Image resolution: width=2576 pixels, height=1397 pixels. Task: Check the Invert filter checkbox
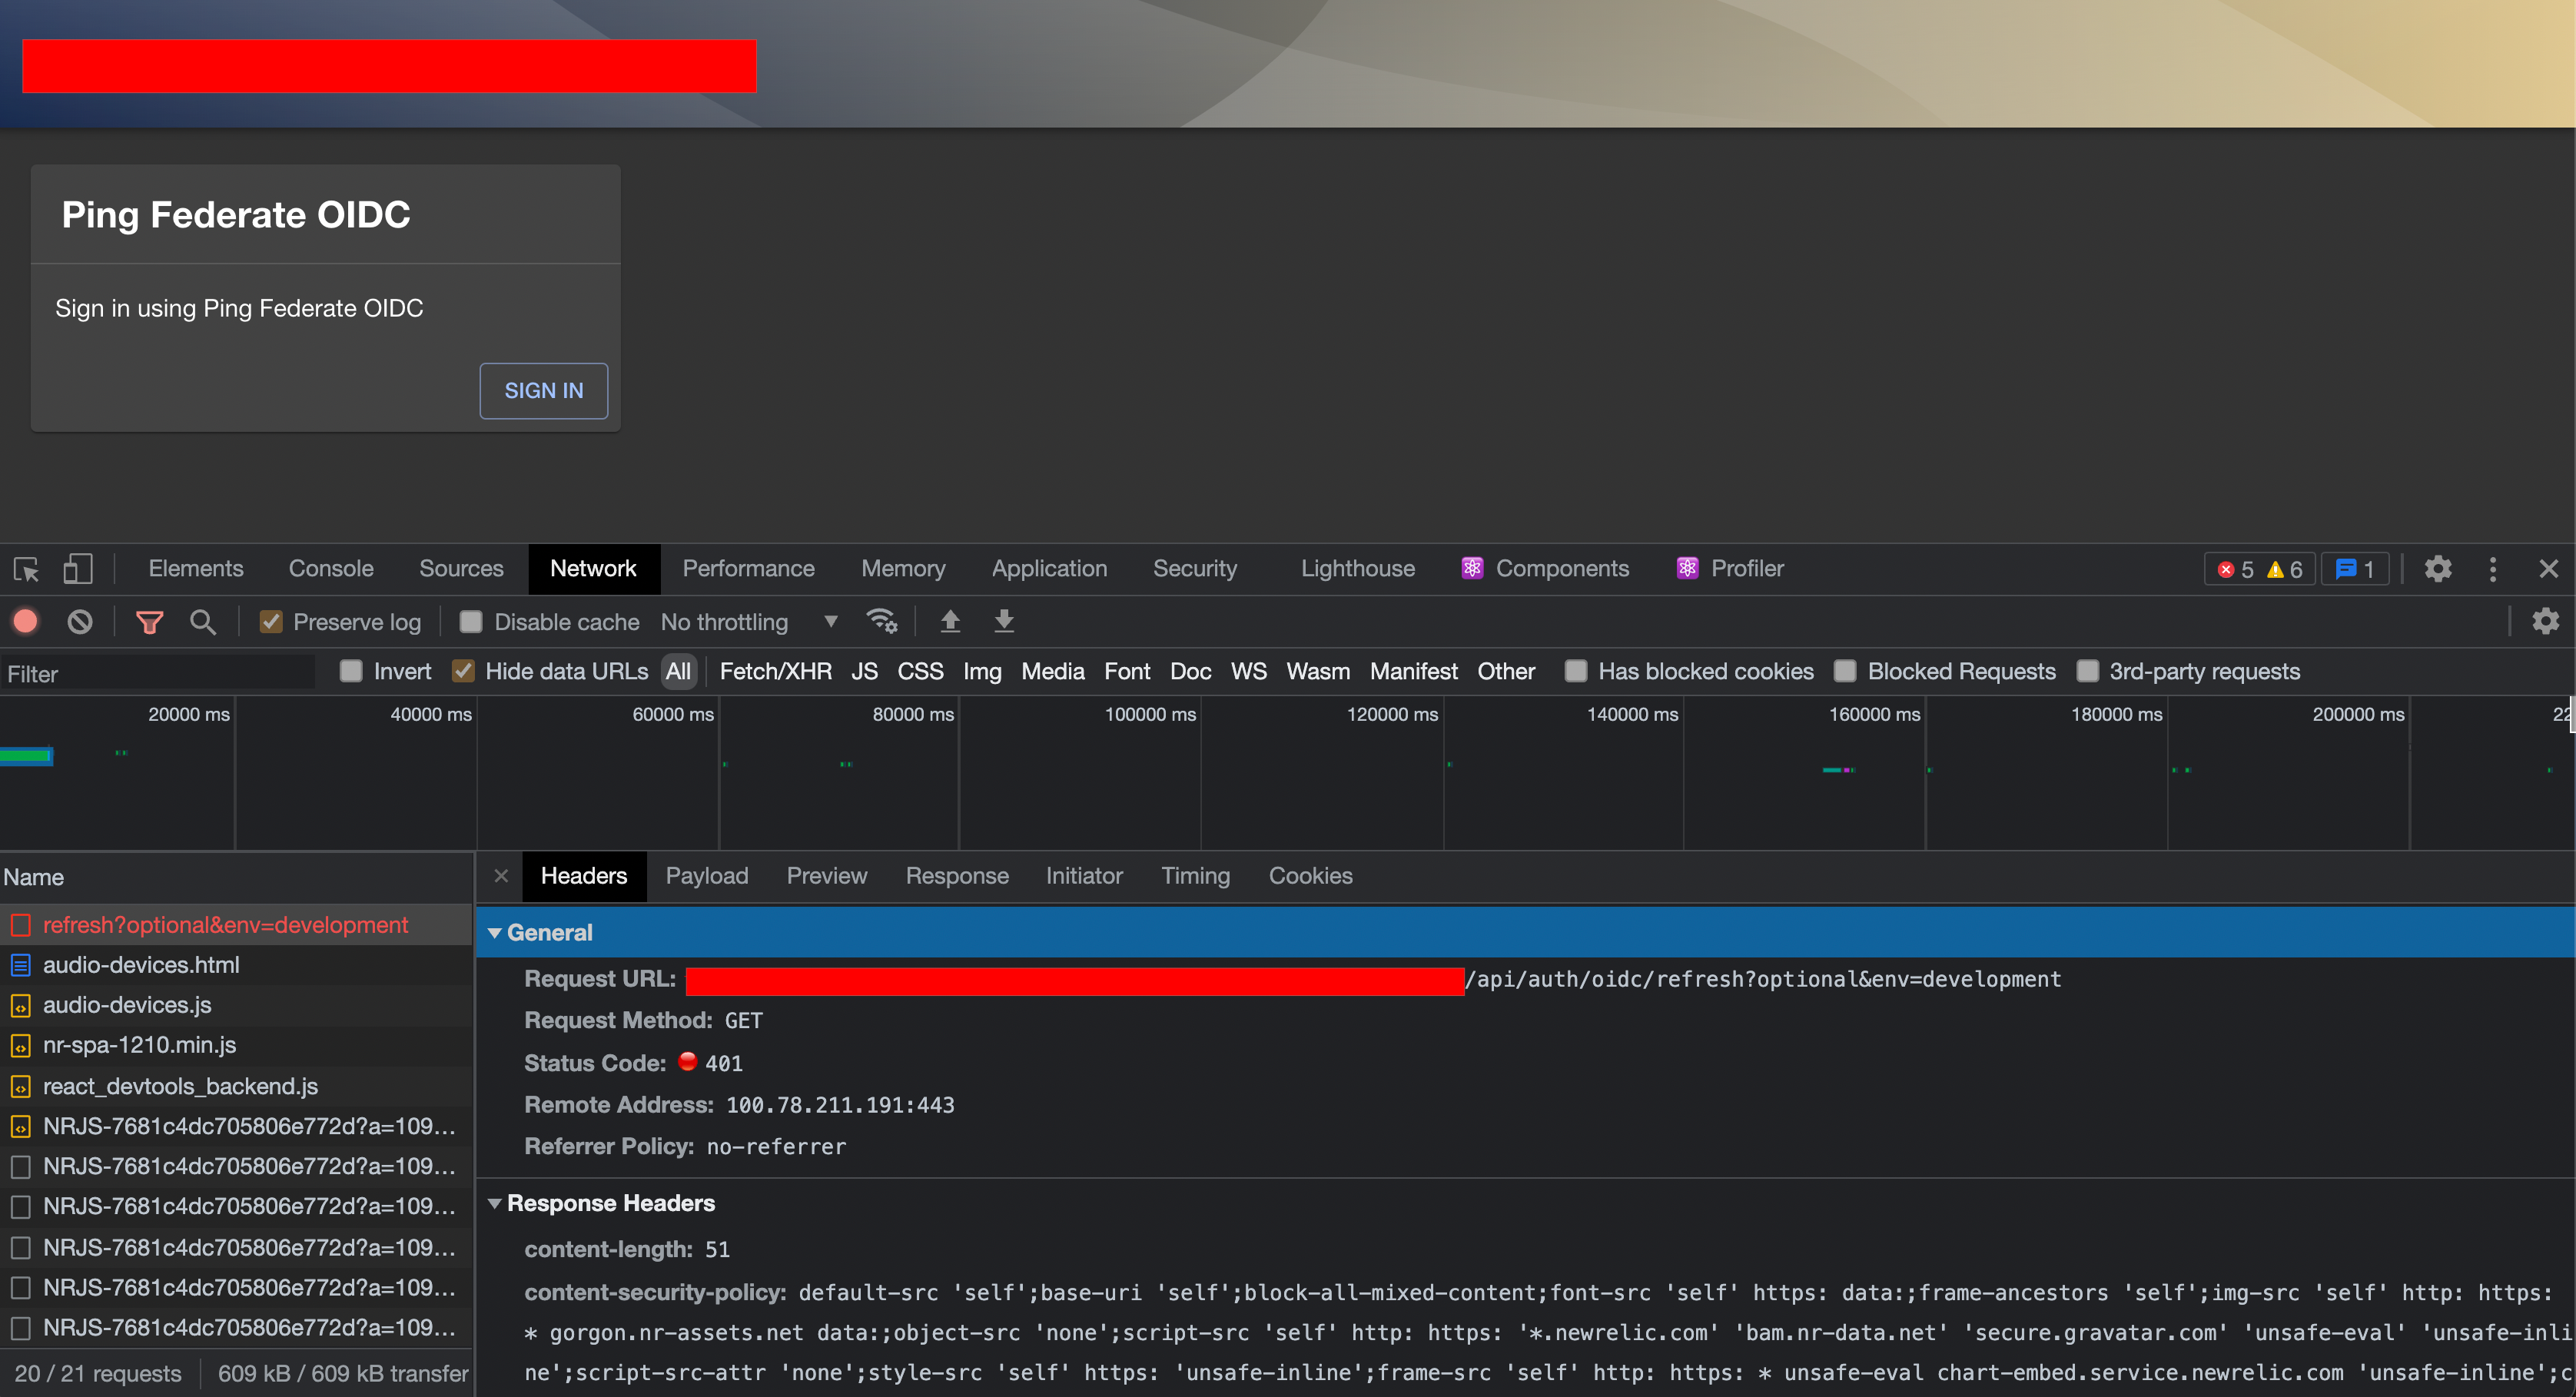tap(351, 671)
